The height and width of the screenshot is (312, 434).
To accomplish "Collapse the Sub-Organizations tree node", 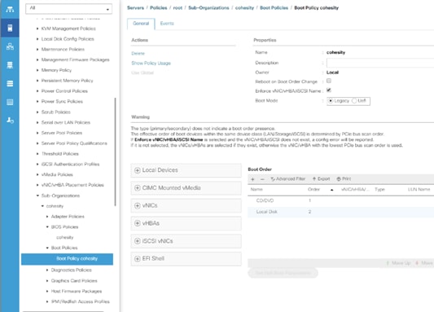I will click(x=37, y=196).
